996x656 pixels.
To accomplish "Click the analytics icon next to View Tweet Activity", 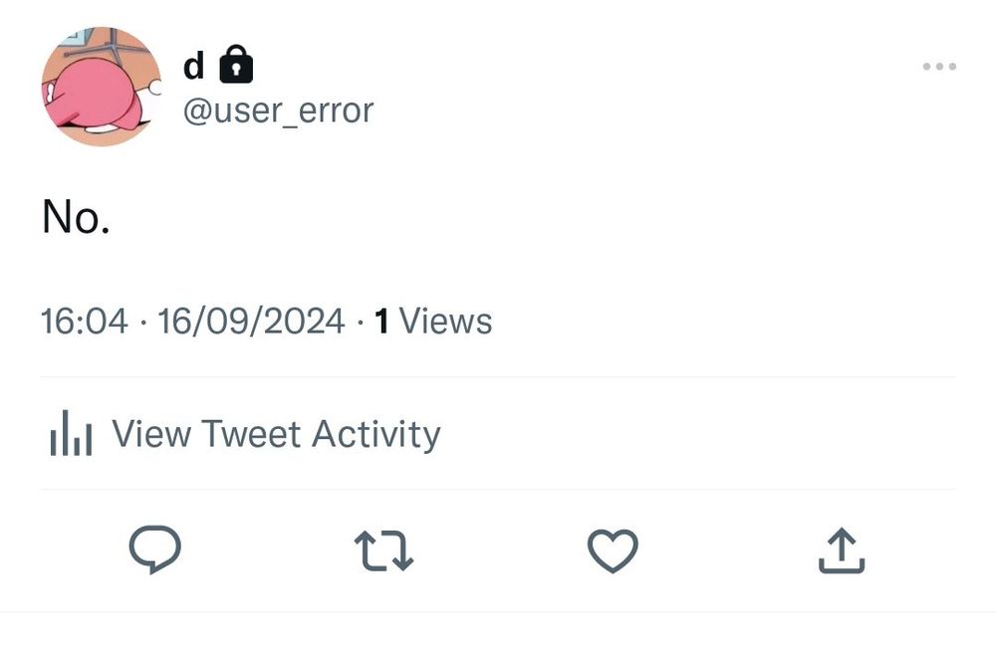I will (70, 434).
